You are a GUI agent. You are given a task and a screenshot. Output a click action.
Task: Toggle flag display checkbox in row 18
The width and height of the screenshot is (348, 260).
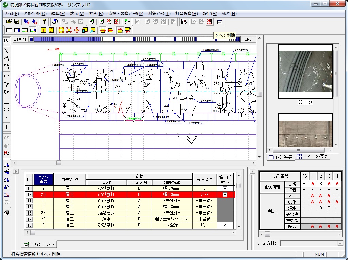[225, 225]
